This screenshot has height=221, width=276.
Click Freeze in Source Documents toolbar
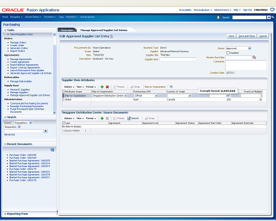pyautogui.click(x=119, y=118)
